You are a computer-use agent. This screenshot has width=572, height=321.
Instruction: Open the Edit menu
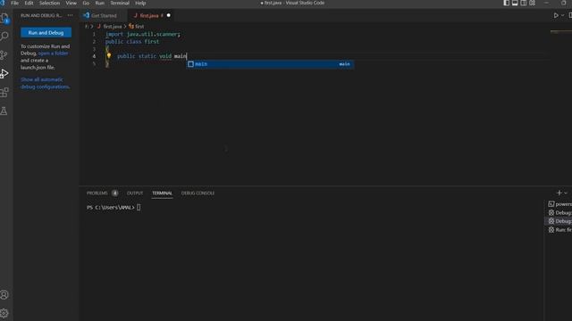[x=29, y=3]
